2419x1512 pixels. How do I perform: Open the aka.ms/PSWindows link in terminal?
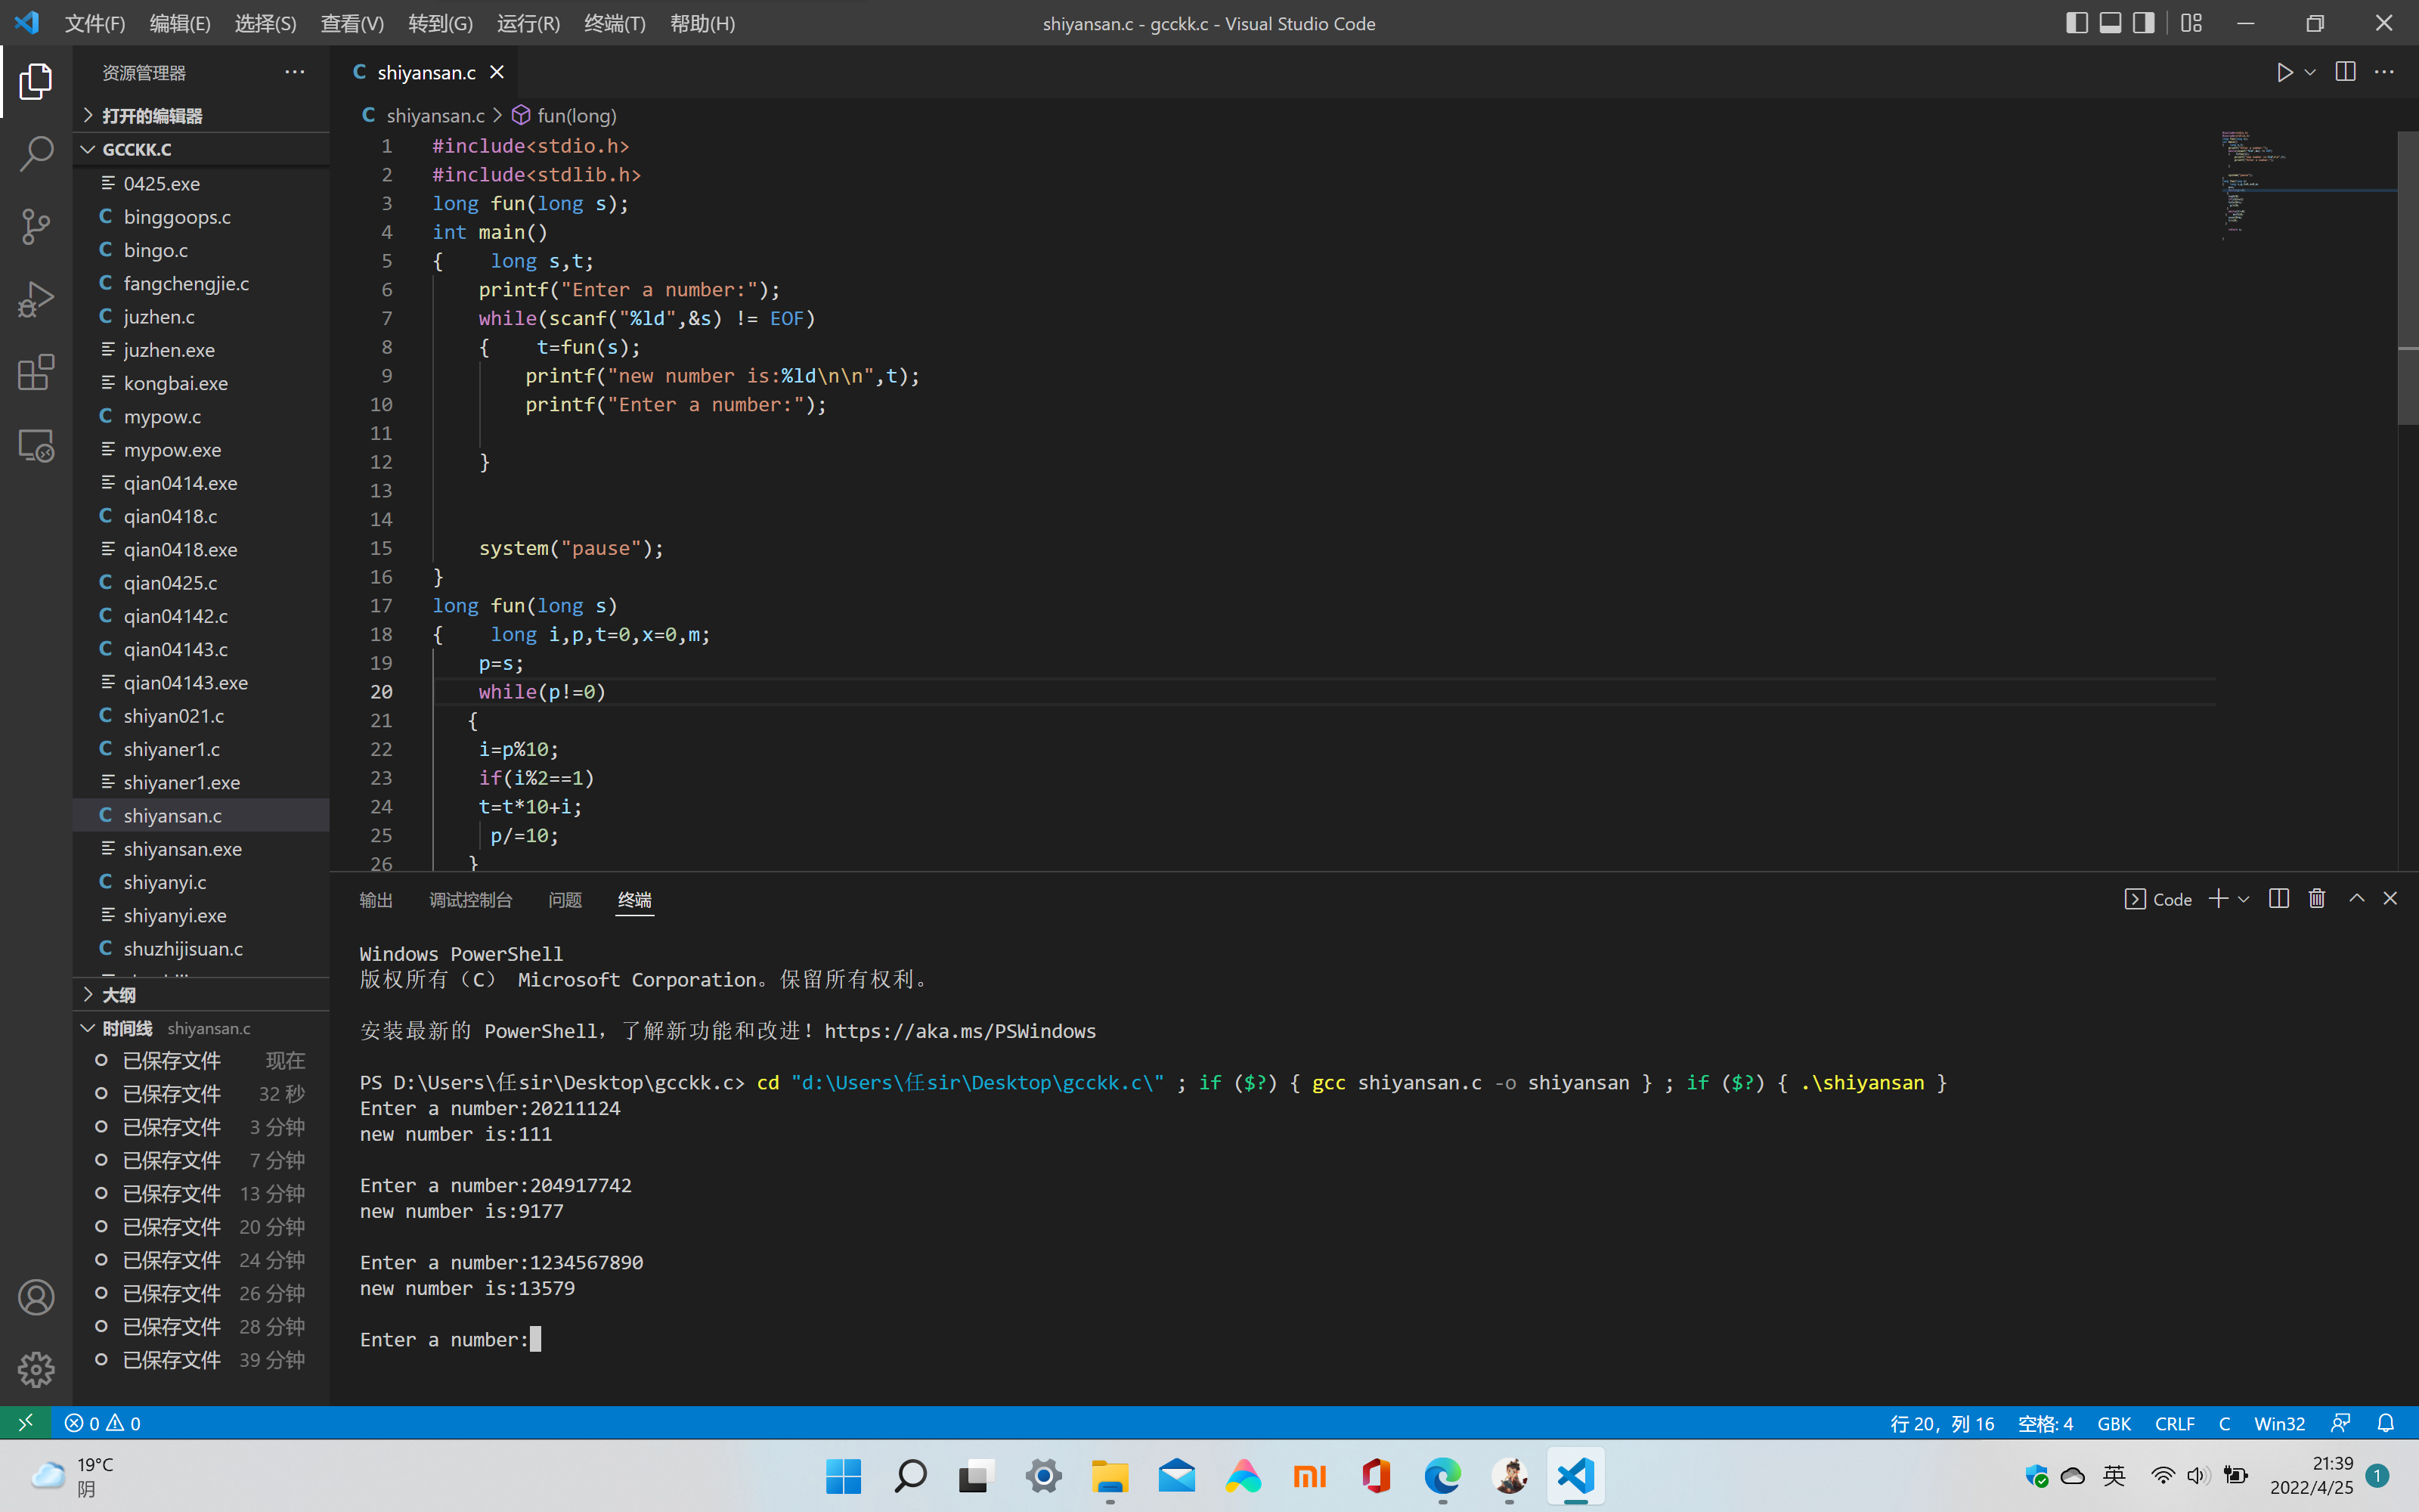[959, 1031]
